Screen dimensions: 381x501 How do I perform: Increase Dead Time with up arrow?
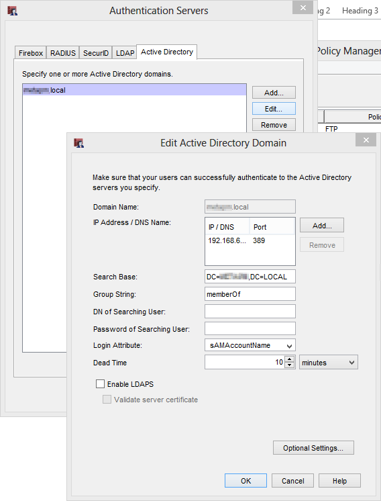pyautogui.click(x=289, y=359)
